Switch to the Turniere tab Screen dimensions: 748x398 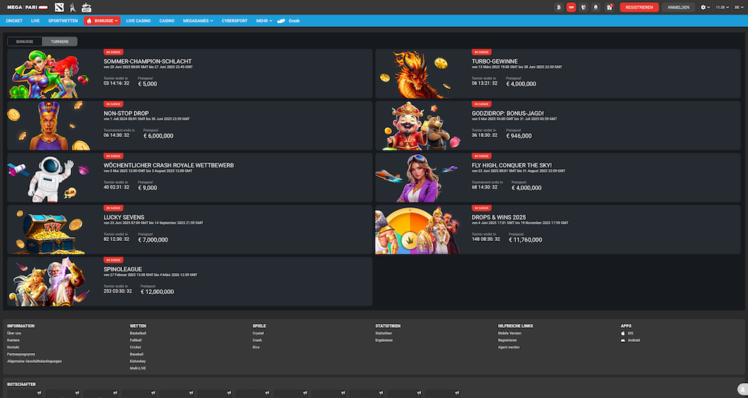point(60,41)
